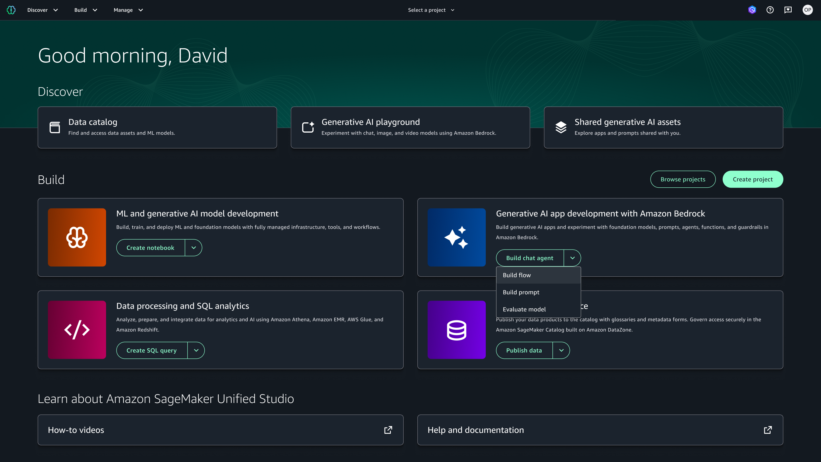Open Help and documentation

click(x=476, y=430)
